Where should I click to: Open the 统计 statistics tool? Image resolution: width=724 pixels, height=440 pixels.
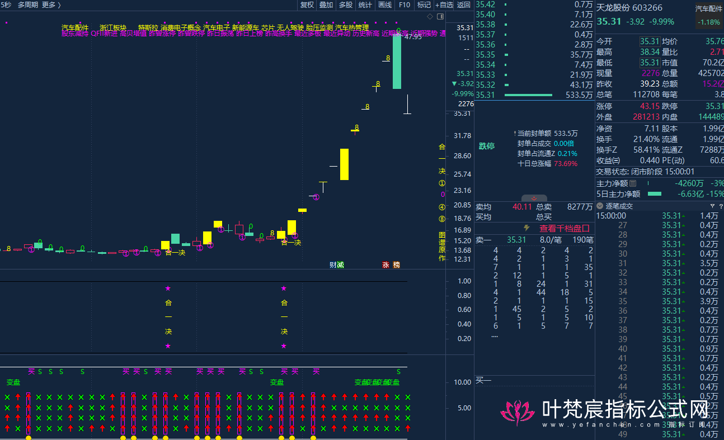365,5
